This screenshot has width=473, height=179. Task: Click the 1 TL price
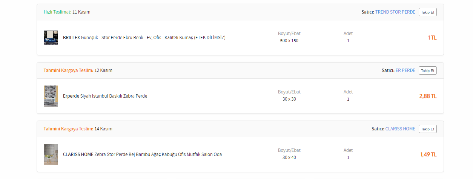tap(432, 38)
